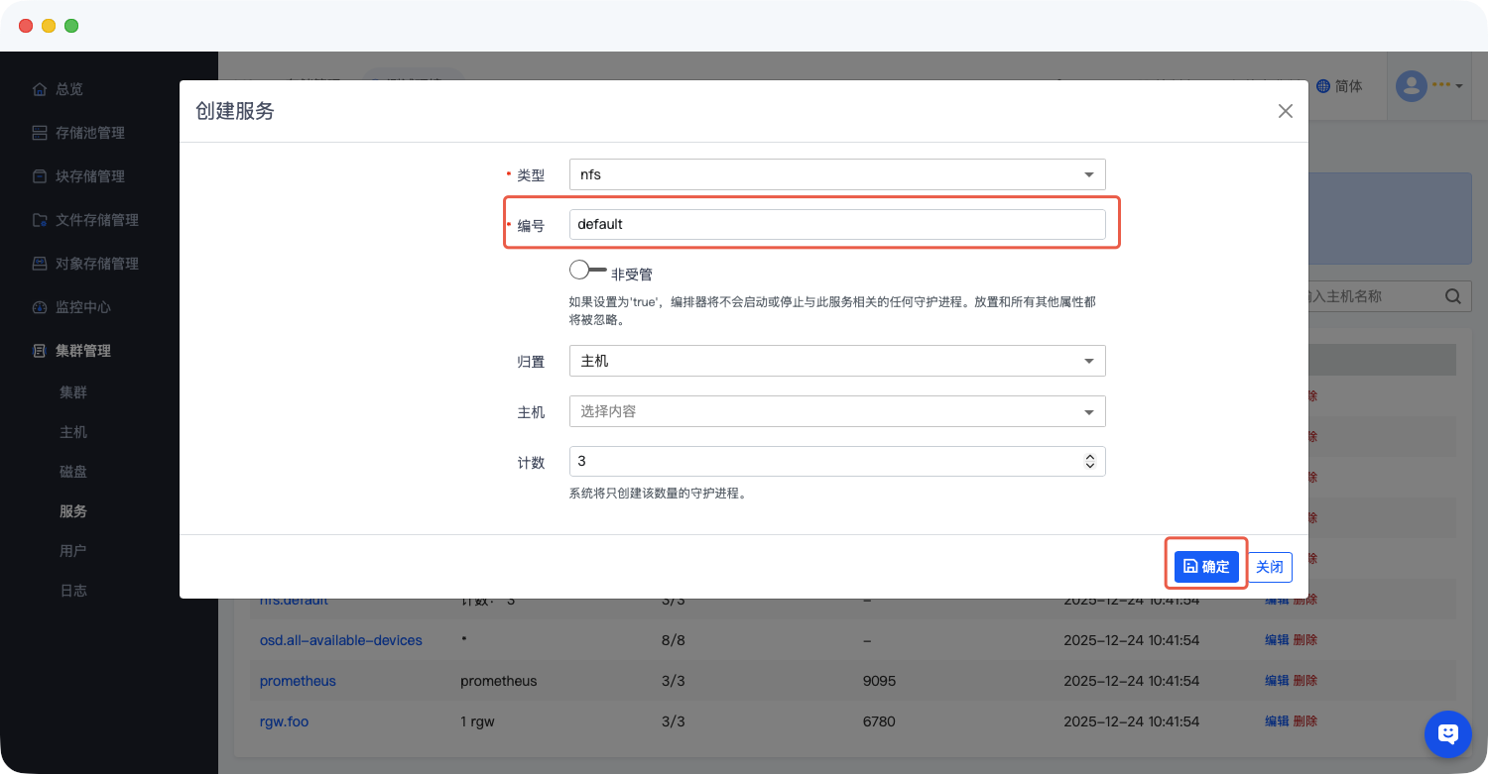Select 磁盘 in the sidebar submenu

click(73, 472)
